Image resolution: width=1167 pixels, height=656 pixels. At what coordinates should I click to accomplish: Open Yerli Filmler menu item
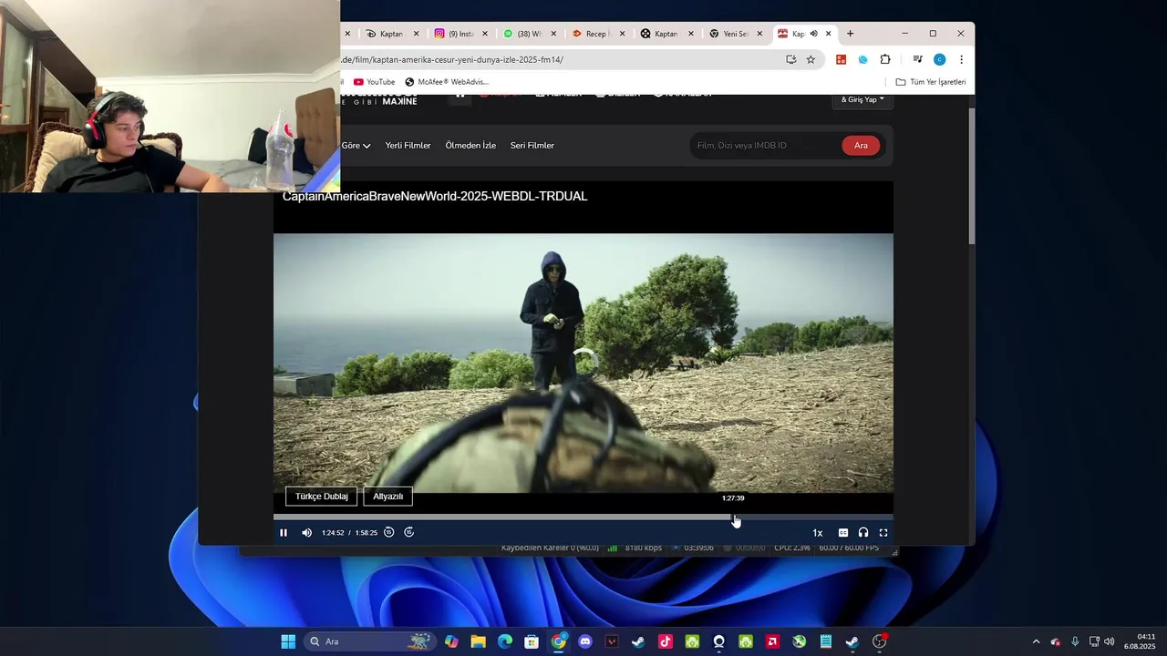coord(408,146)
